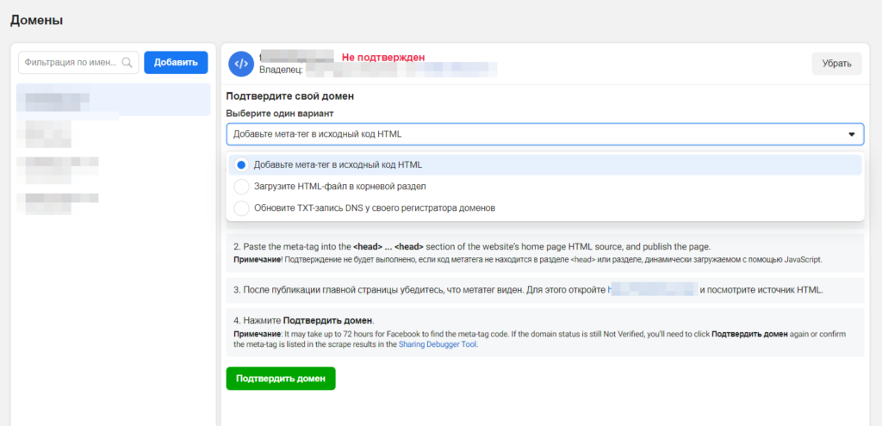Click the blue domain code icon

240,63
